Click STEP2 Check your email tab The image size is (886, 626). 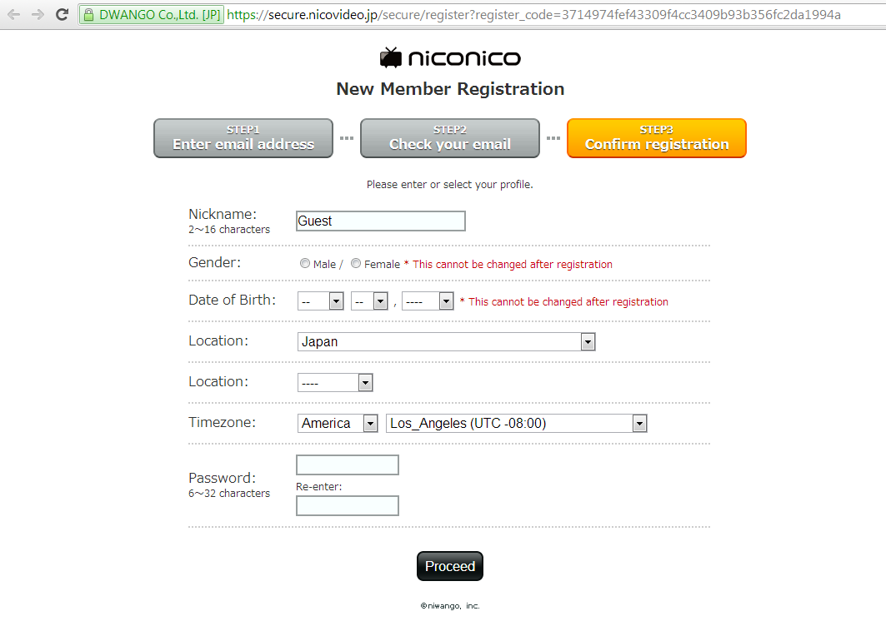tap(450, 138)
